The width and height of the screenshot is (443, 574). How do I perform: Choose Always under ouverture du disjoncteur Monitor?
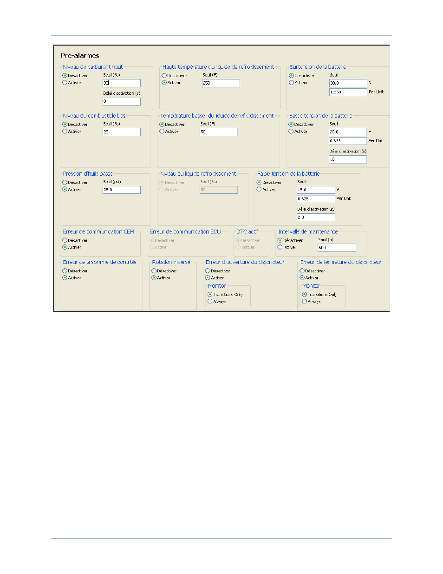210,302
